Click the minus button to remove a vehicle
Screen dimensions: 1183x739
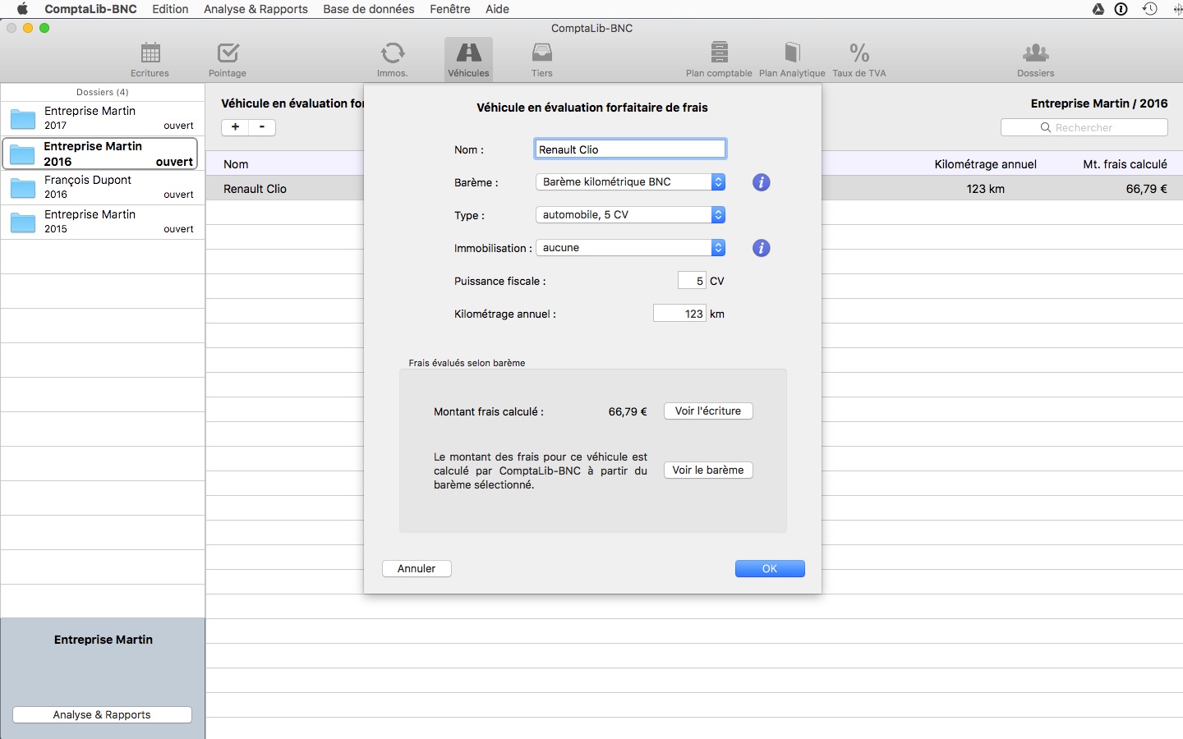[x=262, y=127]
